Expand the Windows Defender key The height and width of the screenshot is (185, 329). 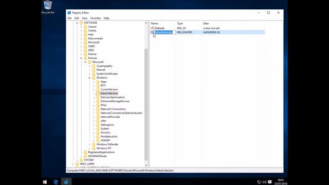(x=89, y=144)
